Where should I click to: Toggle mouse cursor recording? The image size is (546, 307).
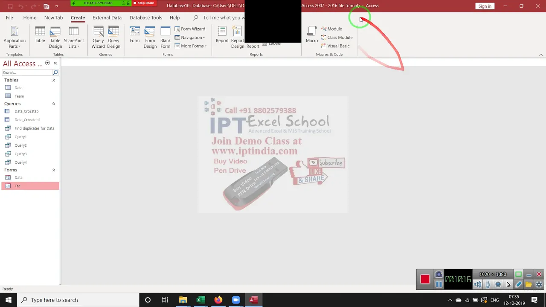click(x=508, y=284)
